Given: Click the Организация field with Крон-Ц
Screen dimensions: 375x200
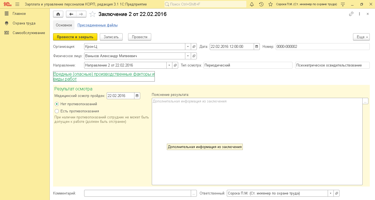Looking at the screenshot, I should tap(135, 47).
